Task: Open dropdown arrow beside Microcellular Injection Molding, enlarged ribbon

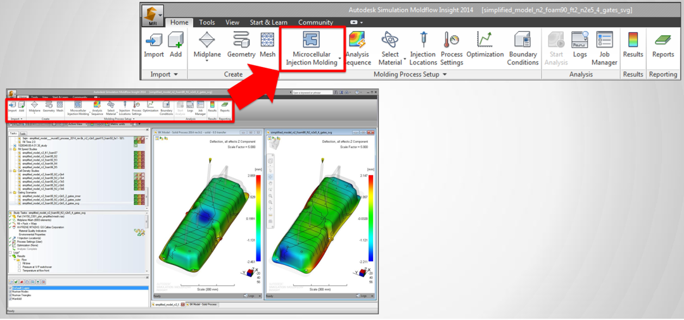Action: pos(340,58)
